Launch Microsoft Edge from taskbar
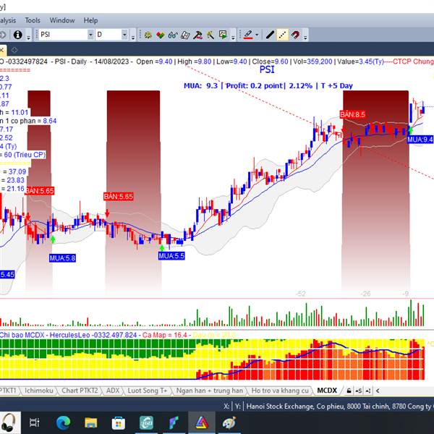The height and width of the screenshot is (434, 434). [63, 423]
